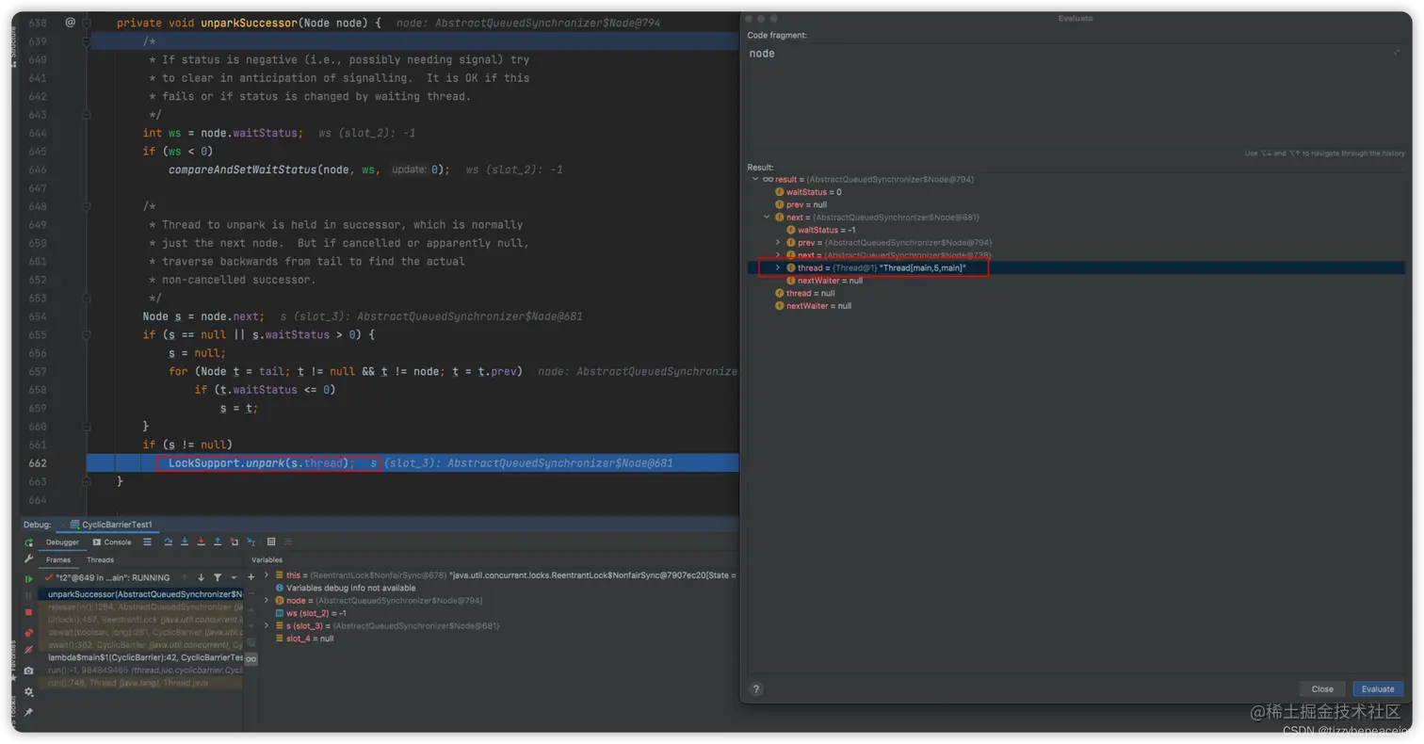The width and height of the screenshot is (1424, 744).
Task: Take thread dump with camera icon
Action: [x=28, y=671]
